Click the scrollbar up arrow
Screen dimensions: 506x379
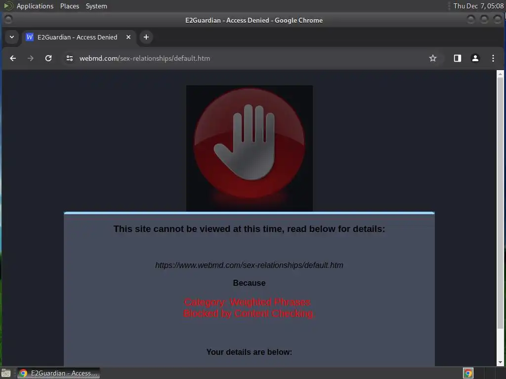pyautogui.click(x=500, y=74)
